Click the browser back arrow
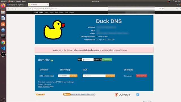Screen dimensions: 181x102 pyautogui.click(x=9, y=9)
